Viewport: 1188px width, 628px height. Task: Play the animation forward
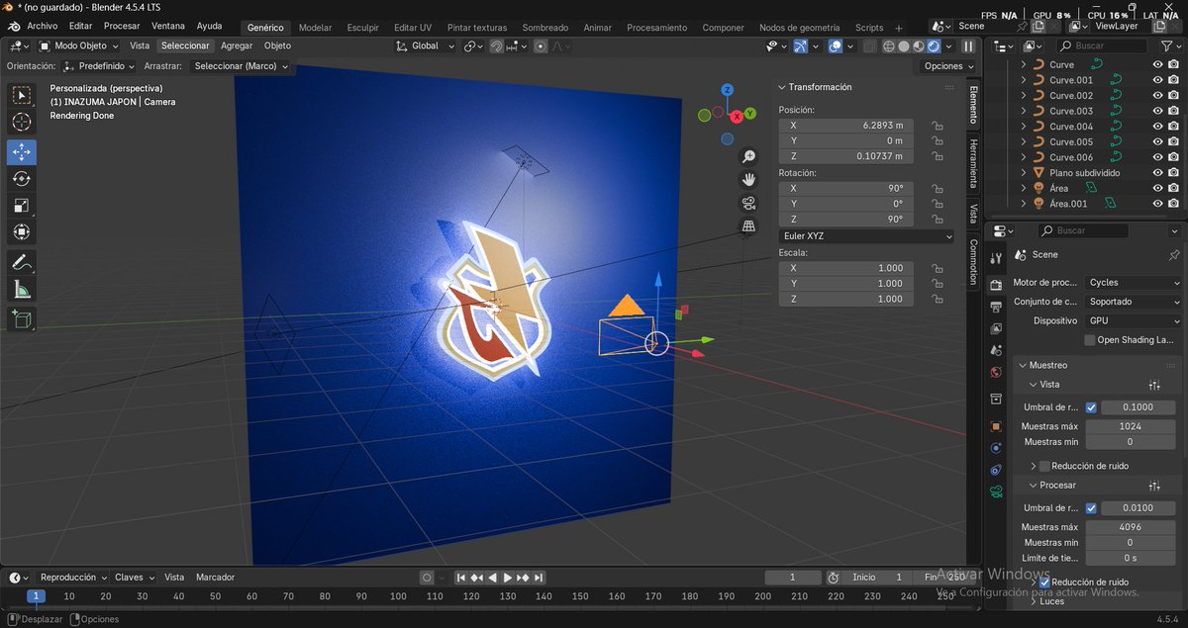[x=508, y=577]
